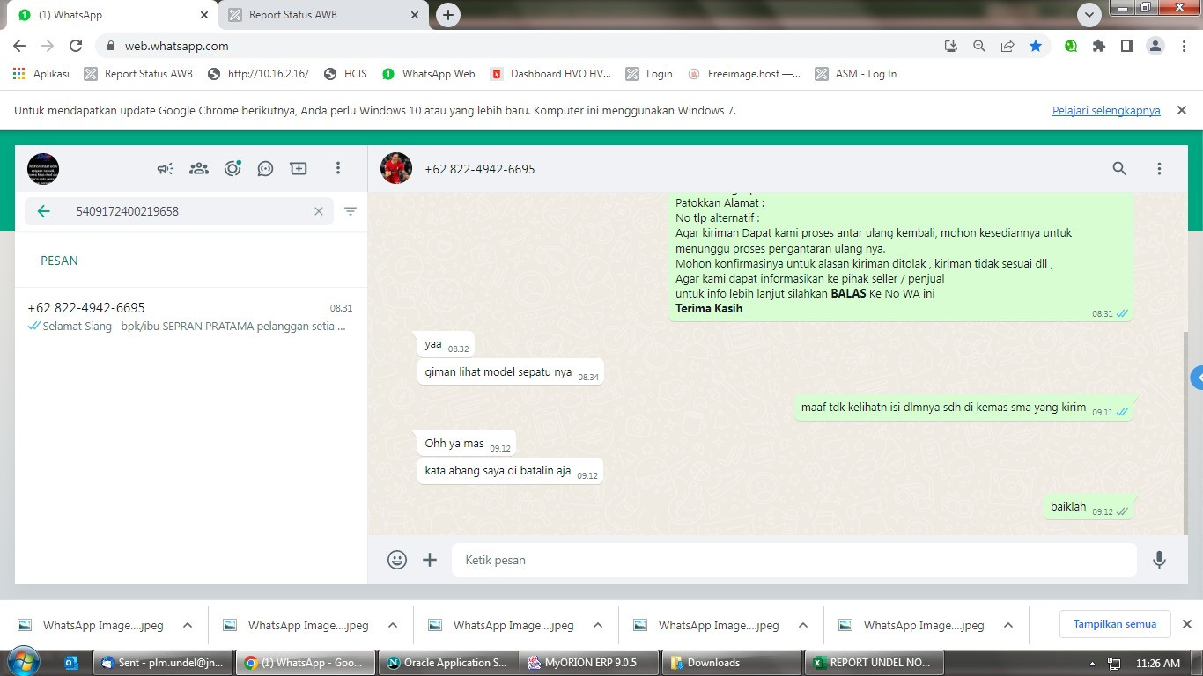Open WhatsApp sidebar three-dot menu
This screenshot has height=676, width=1203.
[338, 168]
